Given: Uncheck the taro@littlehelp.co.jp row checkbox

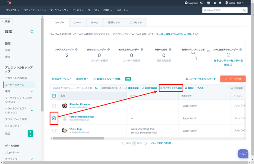Looking at the screenshot, I should click(54, 118).
